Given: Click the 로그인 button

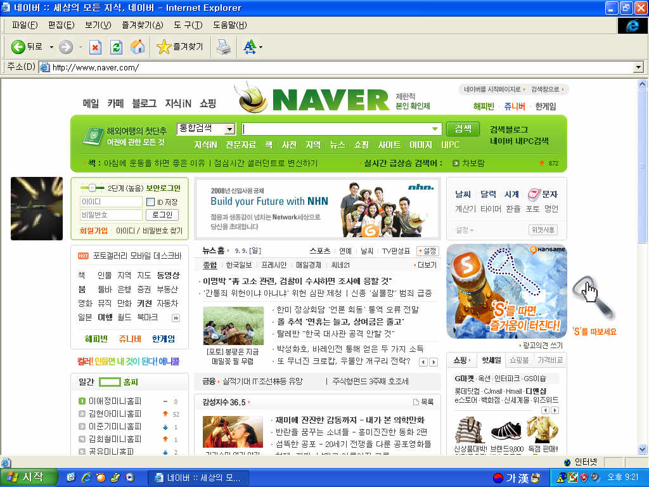Looking at the screenshot, I should (162, 215).
